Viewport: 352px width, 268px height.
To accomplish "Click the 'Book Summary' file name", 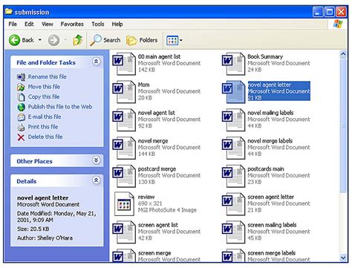I will (x=265, y=56).
